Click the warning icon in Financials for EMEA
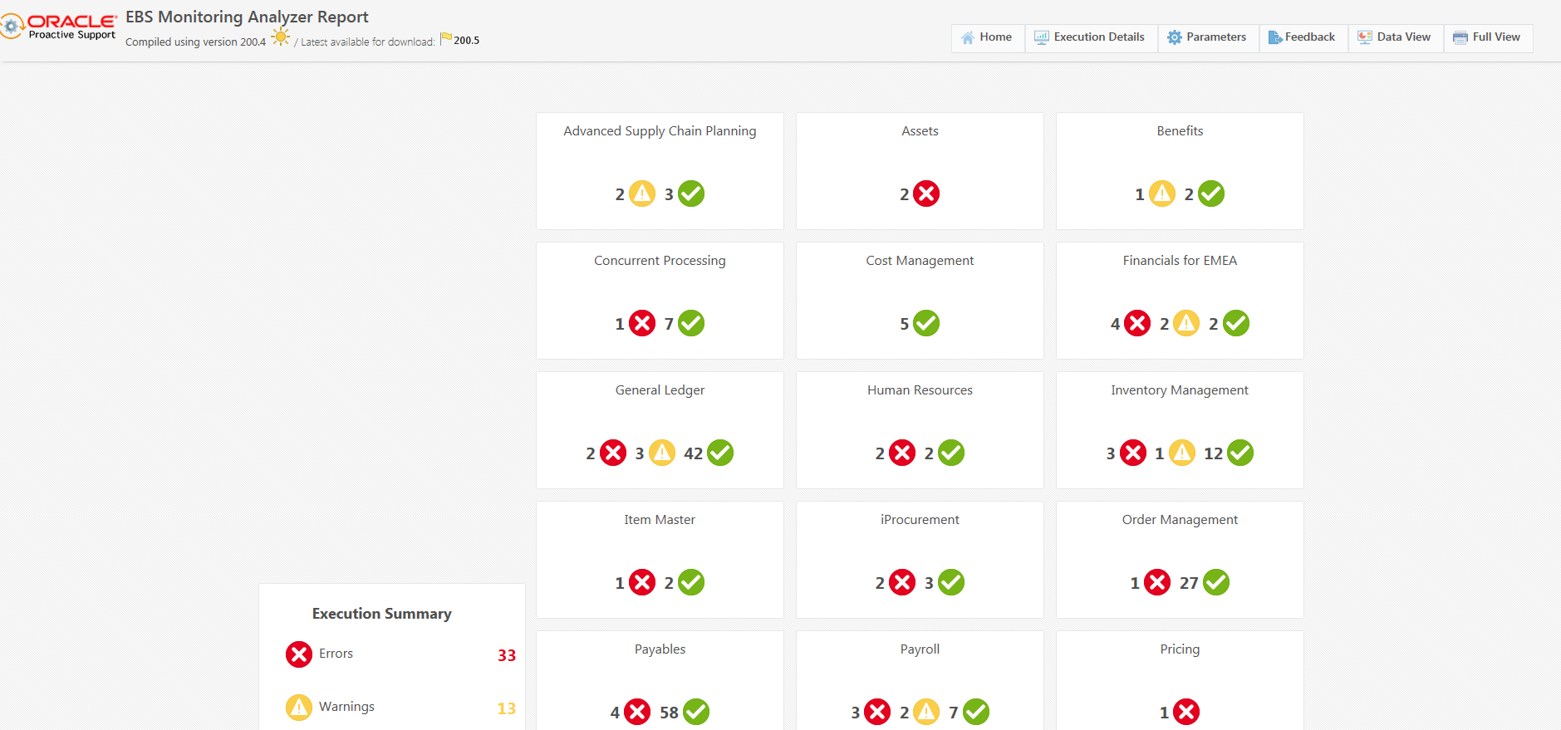This screenshot has height=730, width=1561. pyautogui.click(x=1186, y=323)
